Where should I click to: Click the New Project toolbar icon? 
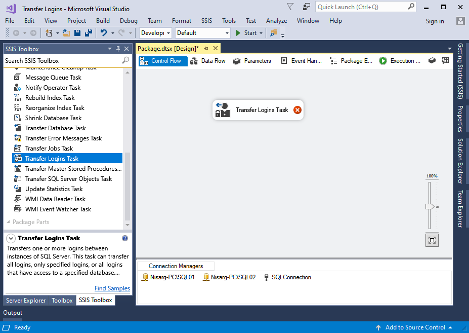coord(49,33)
